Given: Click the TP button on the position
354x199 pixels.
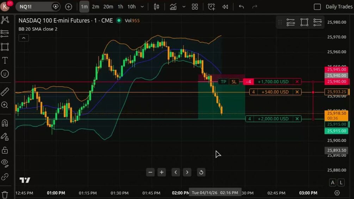Looking at the screenshot, I should click(x=224, y=82).
